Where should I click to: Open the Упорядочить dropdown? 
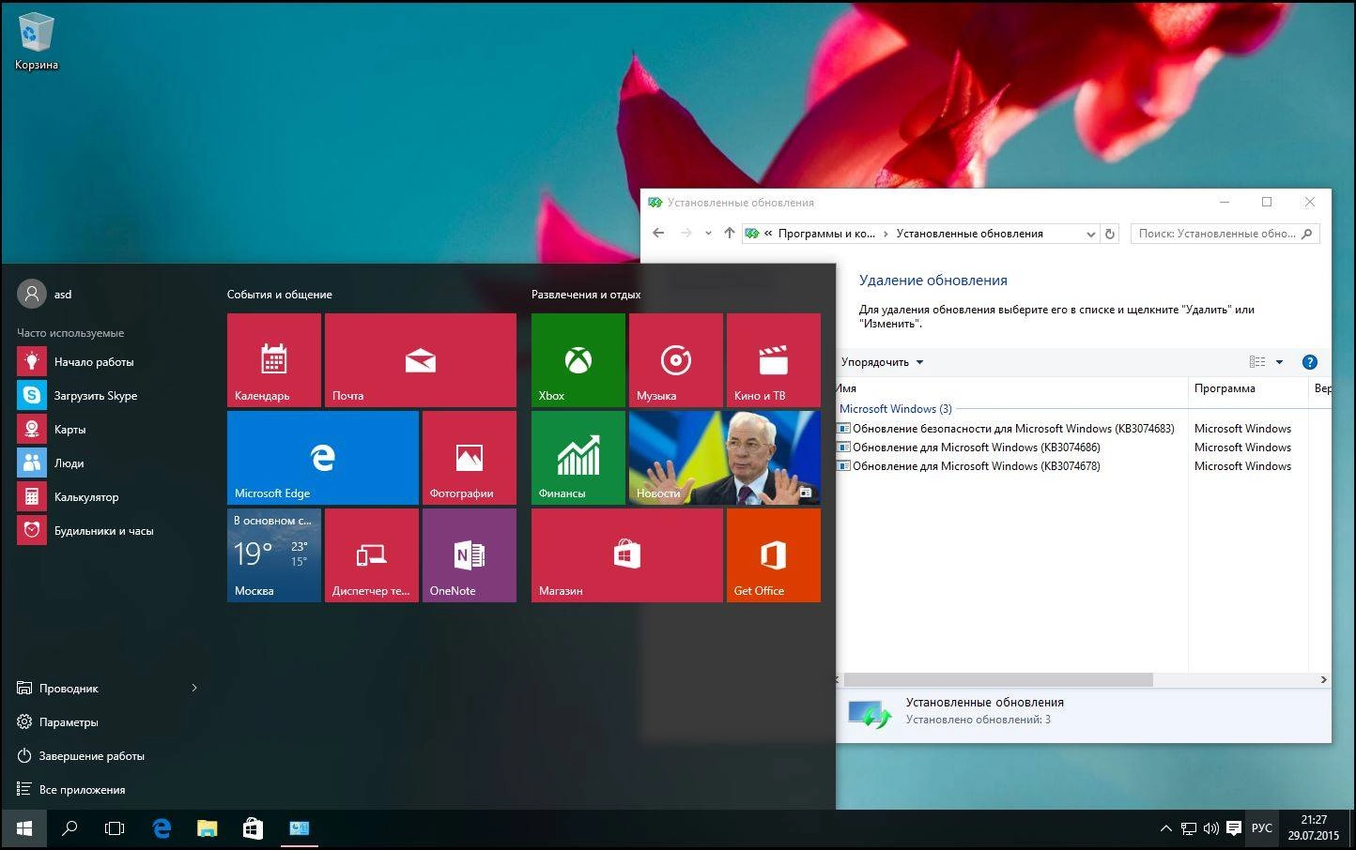pyautogui.click(x=882, y=362)
